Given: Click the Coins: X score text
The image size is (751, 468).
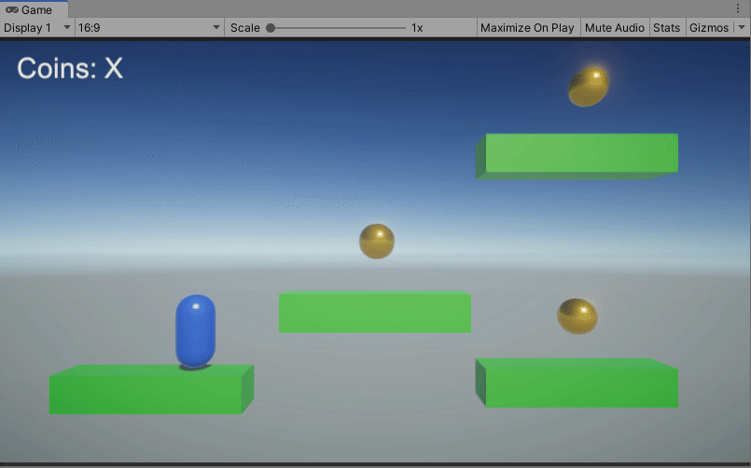Looking at the screenshot, I should 70,68.
